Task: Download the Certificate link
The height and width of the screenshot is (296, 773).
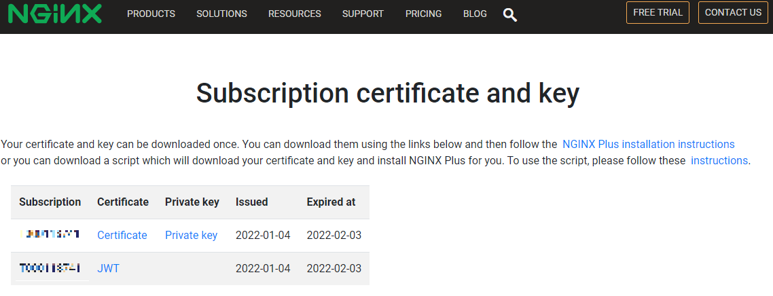Action: coord(122,236)
